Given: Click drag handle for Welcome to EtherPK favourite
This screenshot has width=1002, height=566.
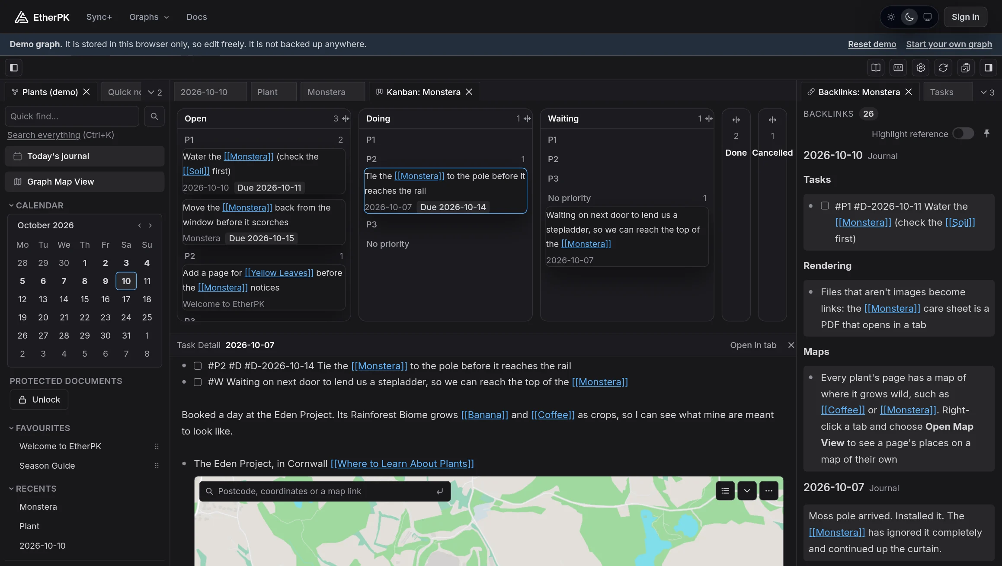Looking at the screenshot, I should pos(157,446).
